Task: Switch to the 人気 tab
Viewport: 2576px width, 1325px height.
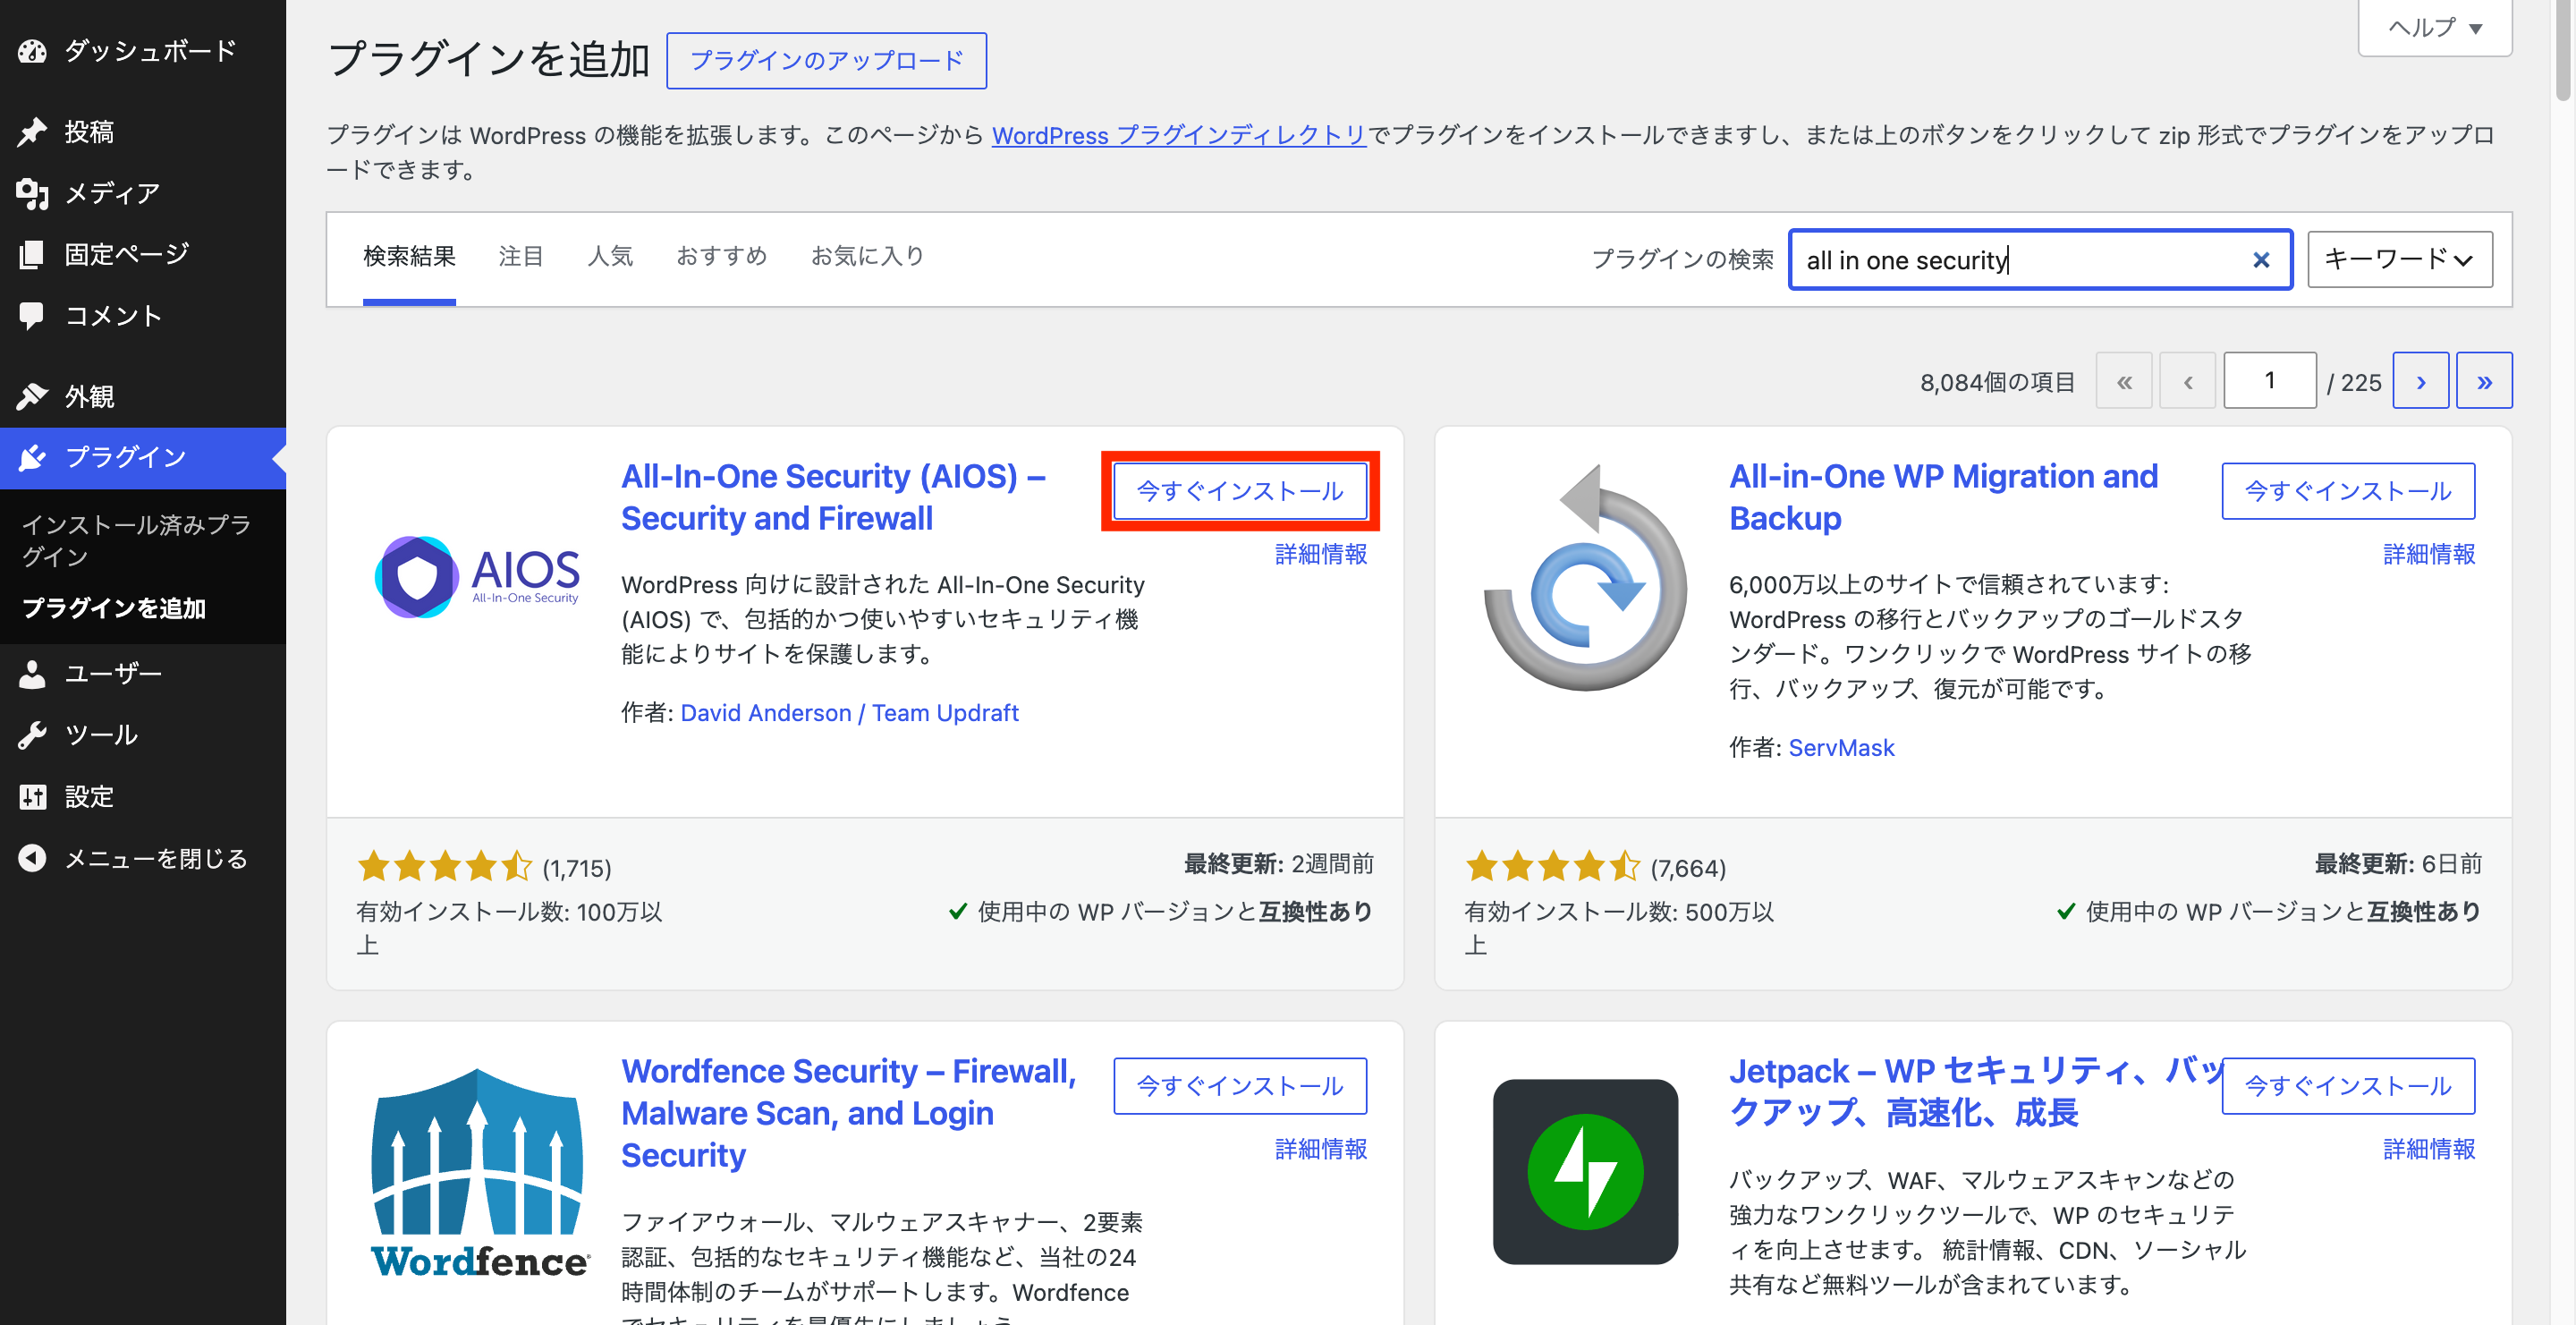Action: [610, 256]
